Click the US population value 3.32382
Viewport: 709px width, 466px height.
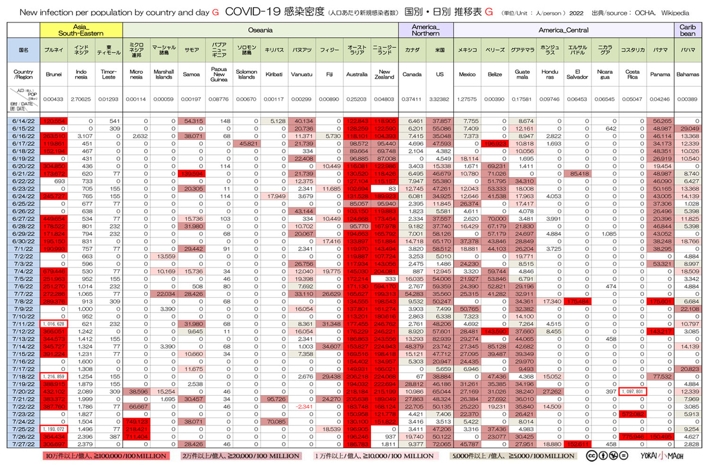point(439,100)
